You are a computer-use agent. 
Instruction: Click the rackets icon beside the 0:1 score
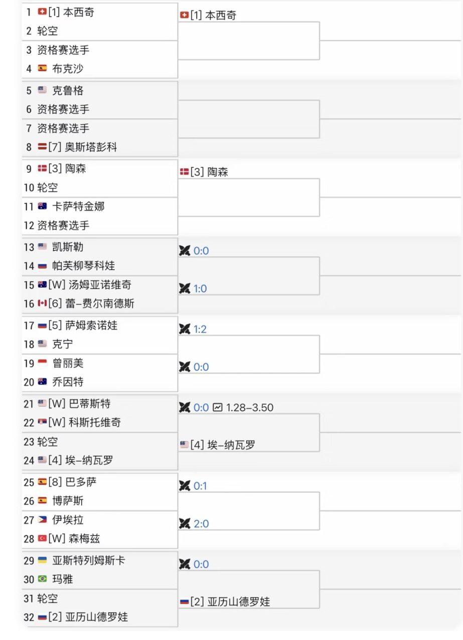tap(185, 486)
